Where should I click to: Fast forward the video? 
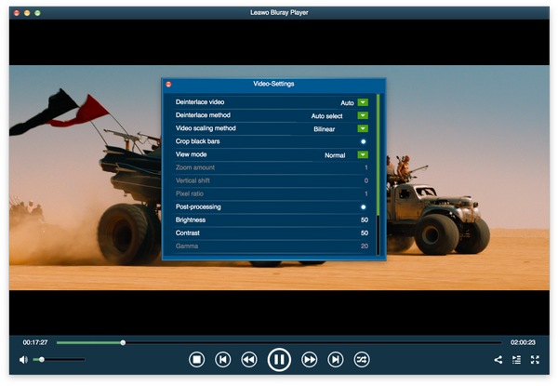point(310,359)
